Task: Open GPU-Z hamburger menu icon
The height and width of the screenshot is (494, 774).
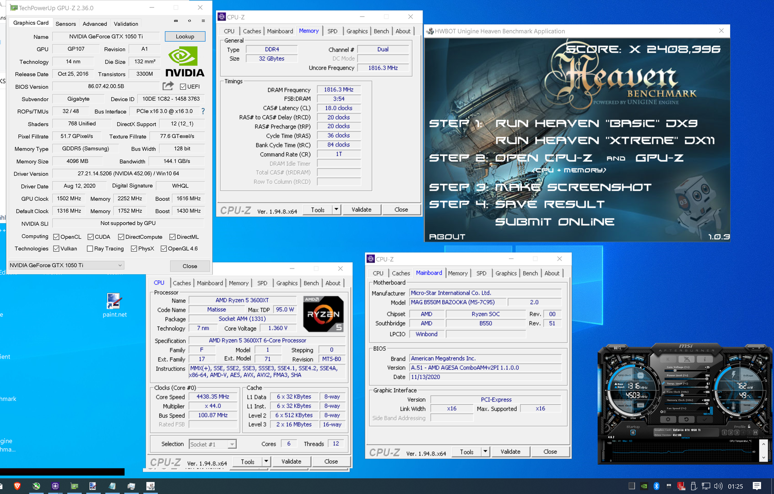Action: 203,21
